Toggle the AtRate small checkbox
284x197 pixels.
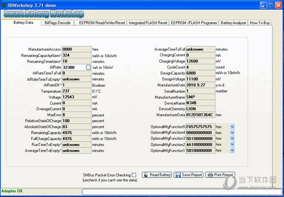click(88, 67)
